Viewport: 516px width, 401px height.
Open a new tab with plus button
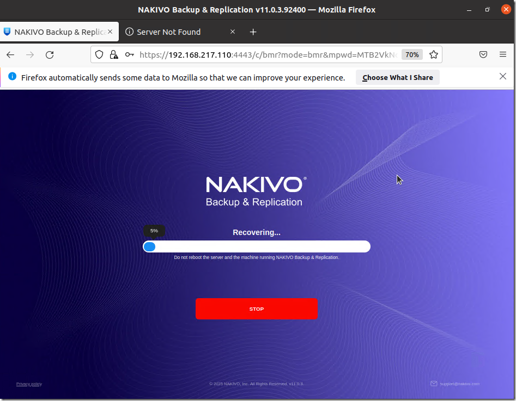[x=253, y=32]
